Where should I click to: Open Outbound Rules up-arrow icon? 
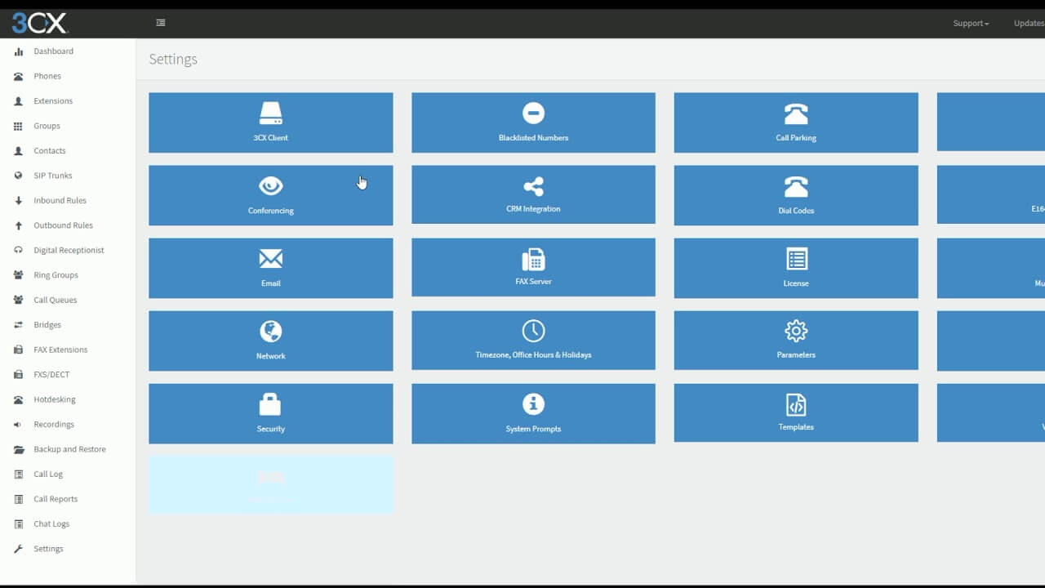[x=18, y=225]
